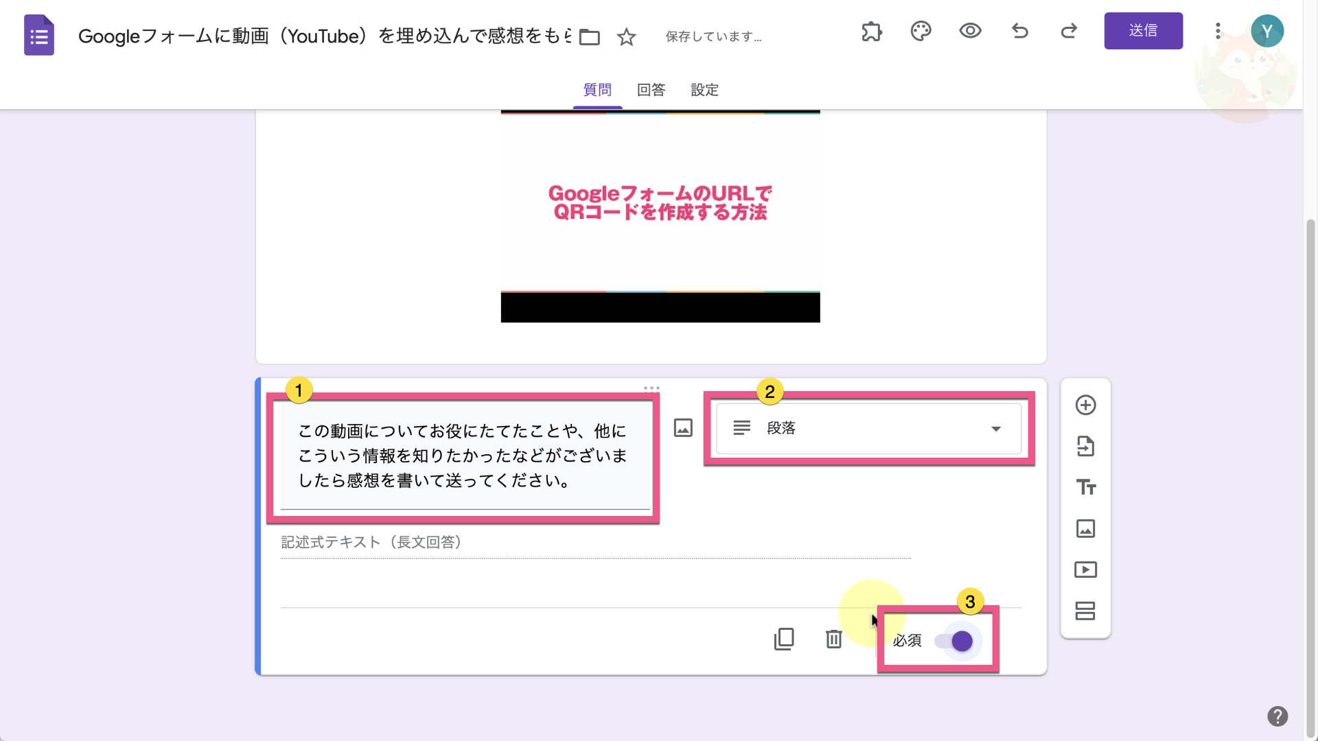This screenshot has width=1318, height=741.
Task: Switch to the 設定 tab
Action: pyautogui.click(x=704, y=90)
